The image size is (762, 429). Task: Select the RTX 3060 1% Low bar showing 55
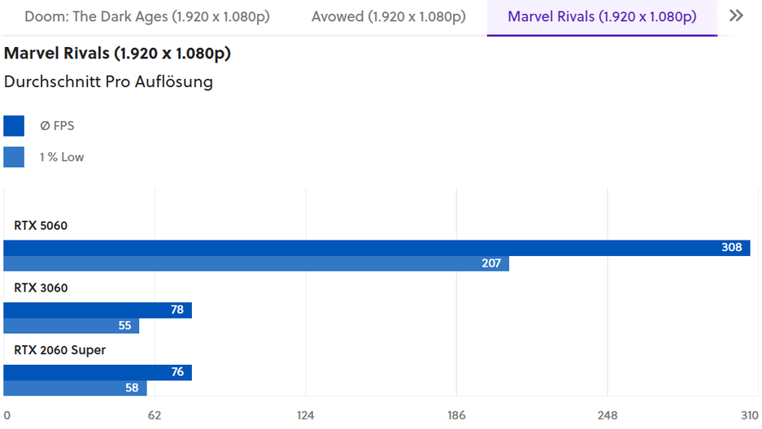click(72, 326)
